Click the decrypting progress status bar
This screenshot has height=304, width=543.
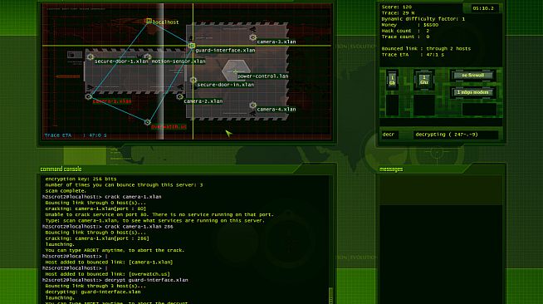456,135
